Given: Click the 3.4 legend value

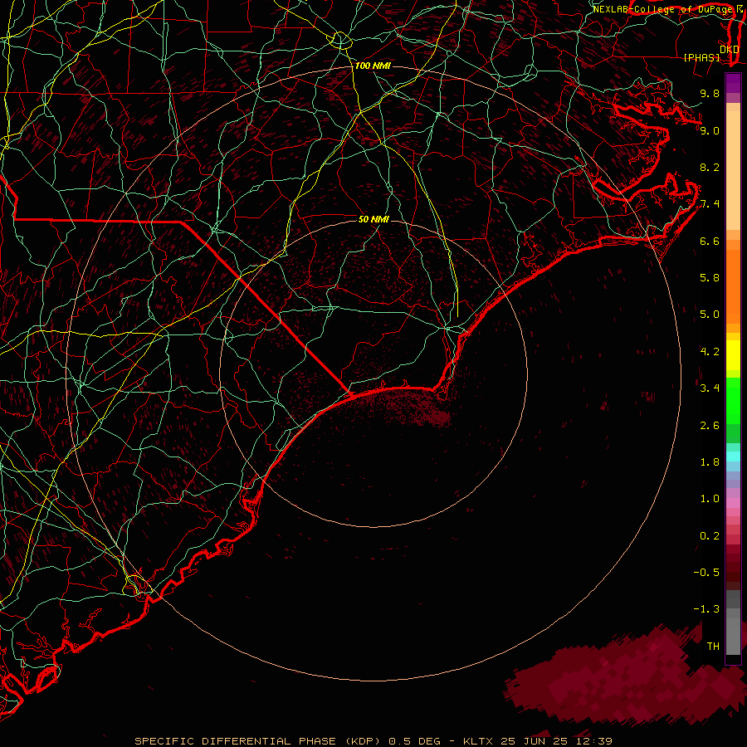Looking at the screenshot, I should 710,388.
